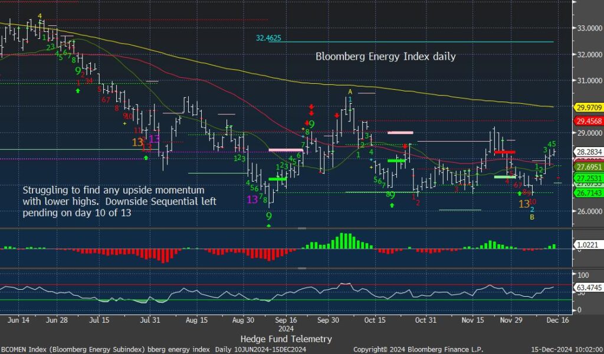The image size is (604, 354).
Task: Click the Jul 31 date label
Action: 150,320
